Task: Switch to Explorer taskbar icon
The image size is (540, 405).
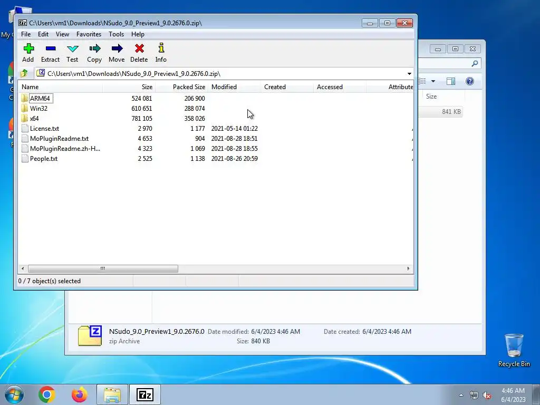Action: (x=112, y=394)
